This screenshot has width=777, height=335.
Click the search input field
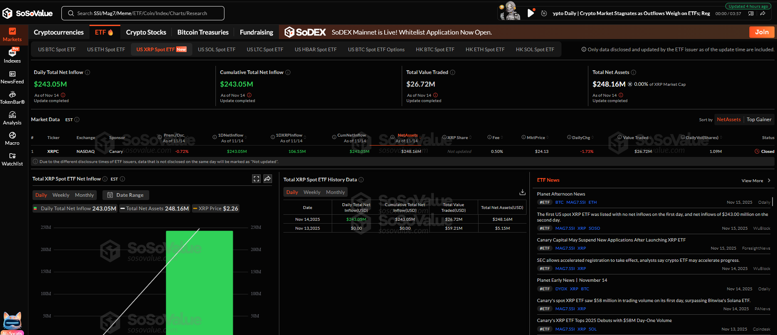click(143, 13)
